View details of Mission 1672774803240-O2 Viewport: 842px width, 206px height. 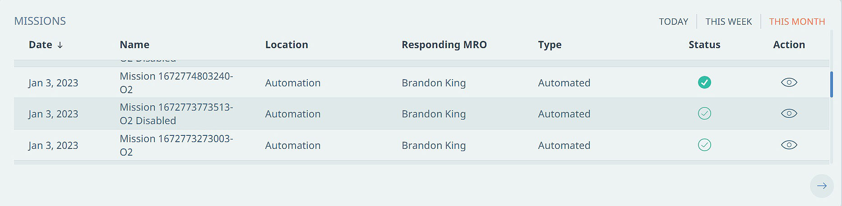[789, 82]
